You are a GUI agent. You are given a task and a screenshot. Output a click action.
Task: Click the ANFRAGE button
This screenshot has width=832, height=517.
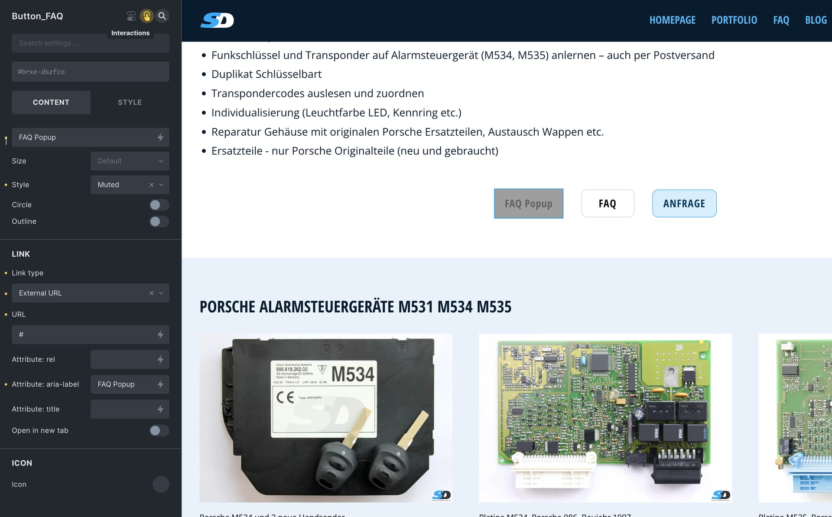pos(684,204)
